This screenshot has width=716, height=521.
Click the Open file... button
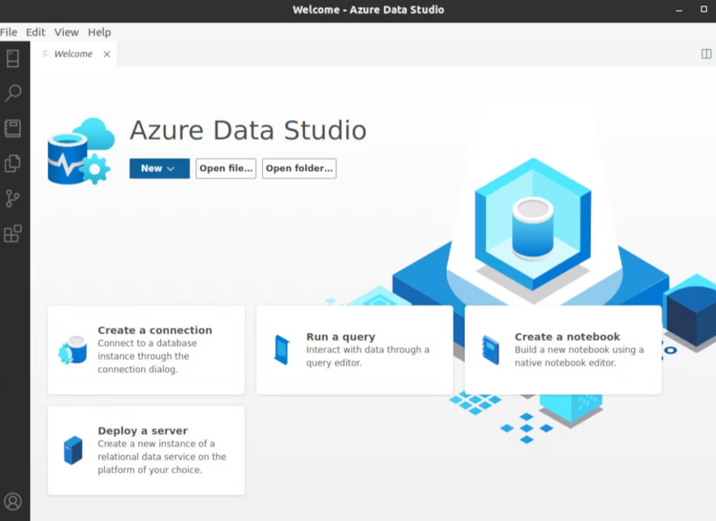coord(226,168)
